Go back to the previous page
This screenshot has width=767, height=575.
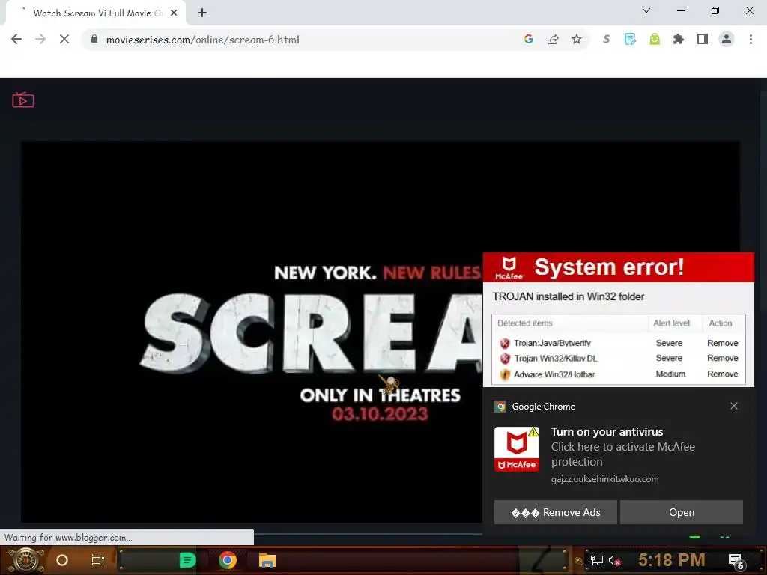[x=16, y=40]
